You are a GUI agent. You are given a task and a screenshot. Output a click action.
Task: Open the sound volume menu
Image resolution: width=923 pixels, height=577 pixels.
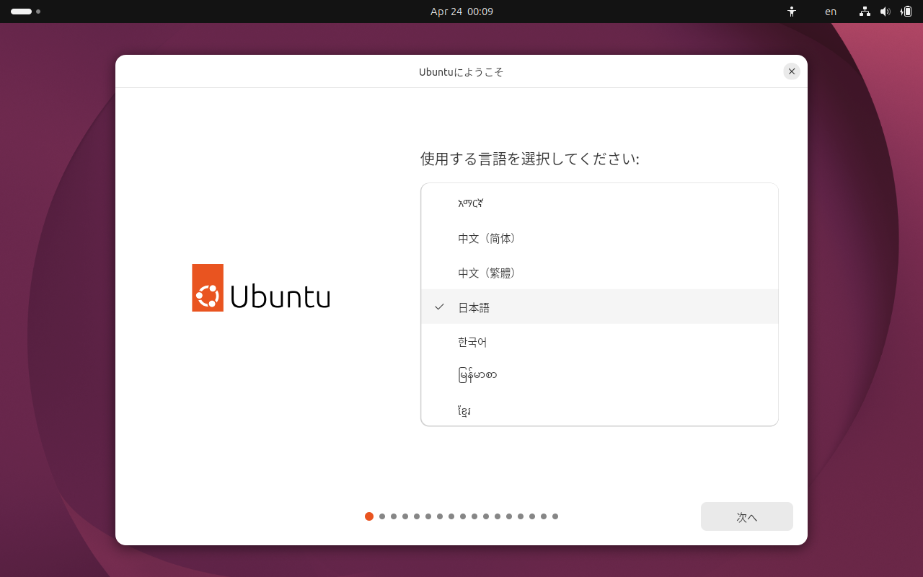886,12
